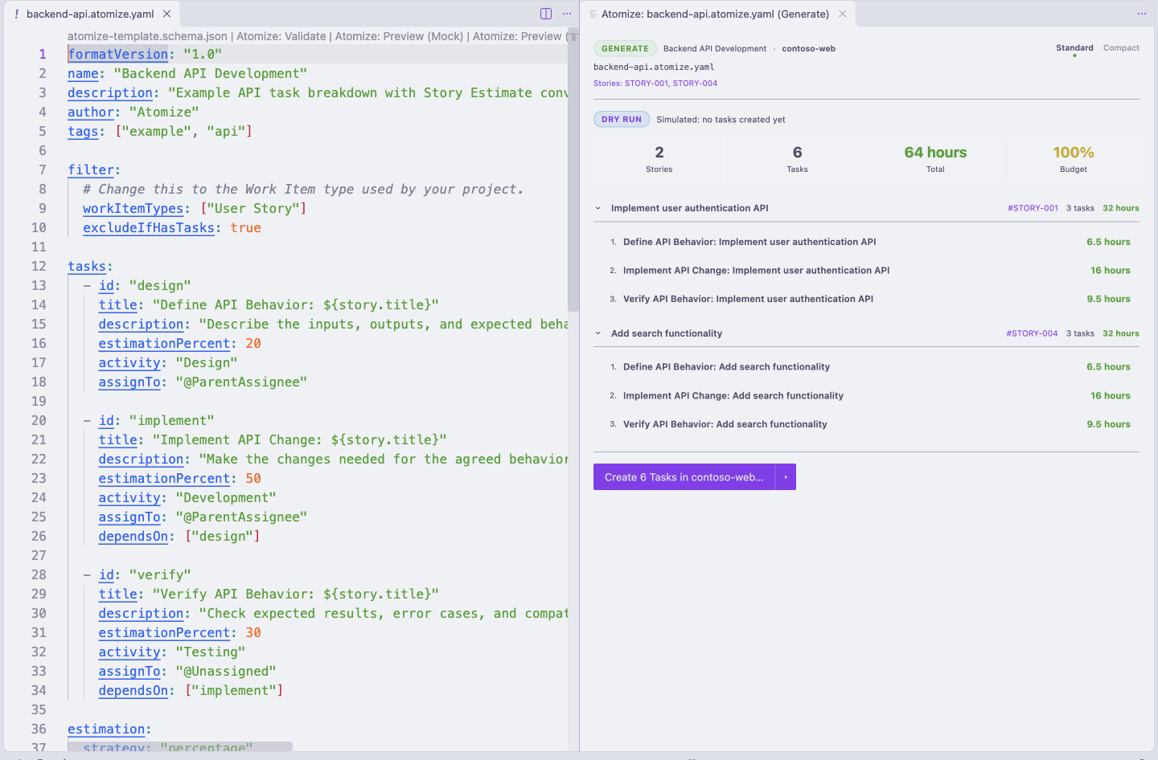
Task: Click the GENERATE badge
Action: (x=625, y=49)
